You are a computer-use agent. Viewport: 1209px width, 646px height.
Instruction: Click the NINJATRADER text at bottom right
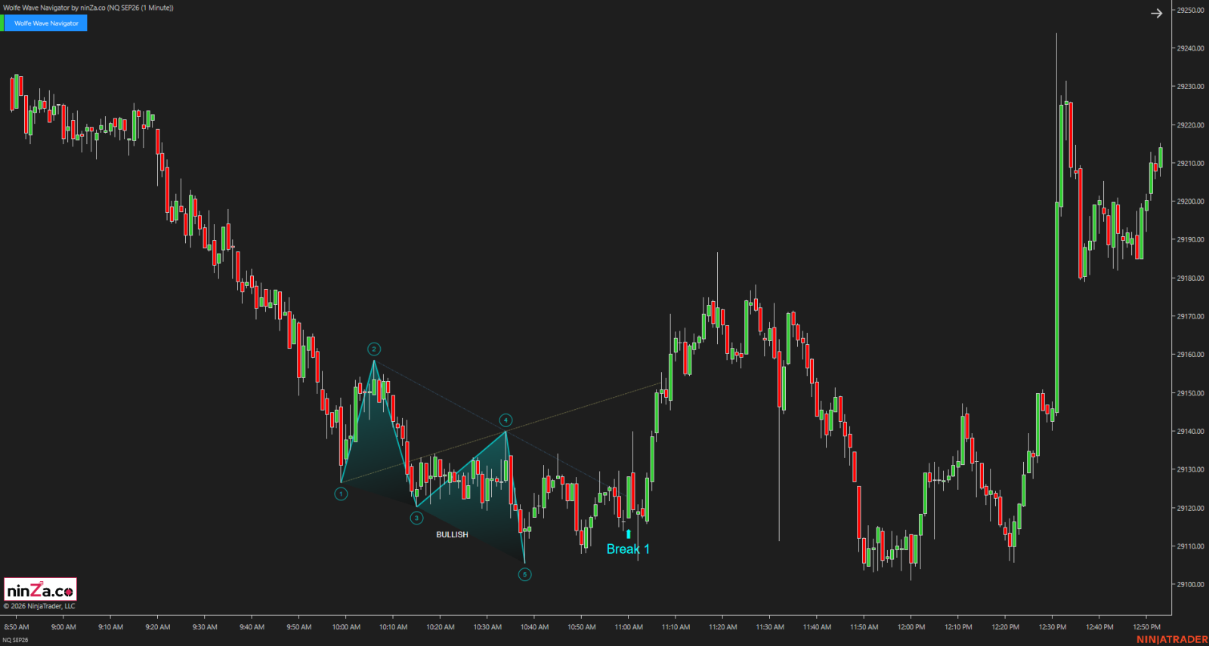[x=1172, y=639]
